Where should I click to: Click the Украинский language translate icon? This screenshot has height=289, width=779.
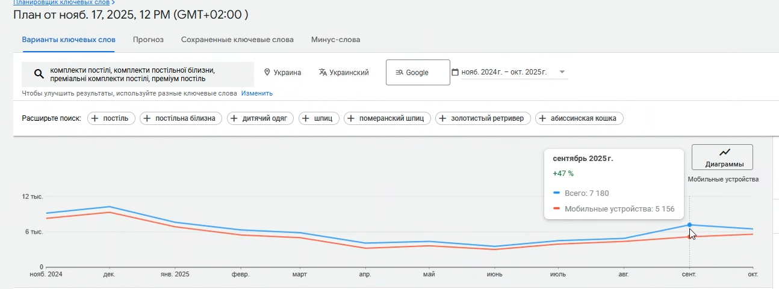point(323,72)
